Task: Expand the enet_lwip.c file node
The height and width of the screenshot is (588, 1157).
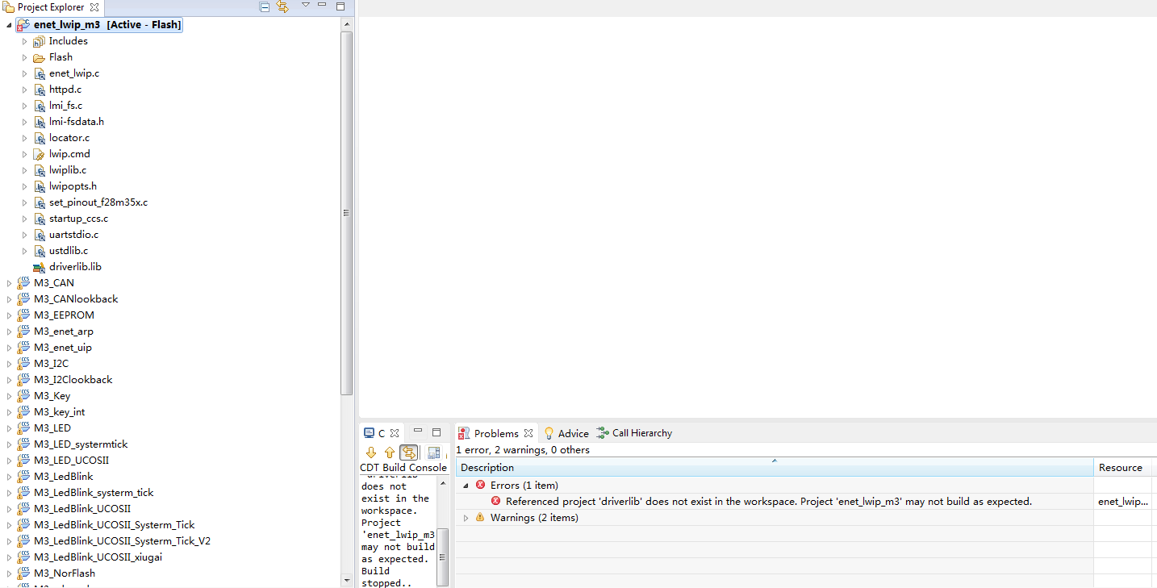Action: tap(25, 73)
